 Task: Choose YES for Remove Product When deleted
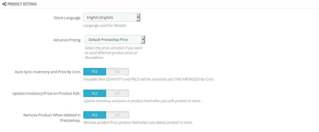[x=95, y=115]
